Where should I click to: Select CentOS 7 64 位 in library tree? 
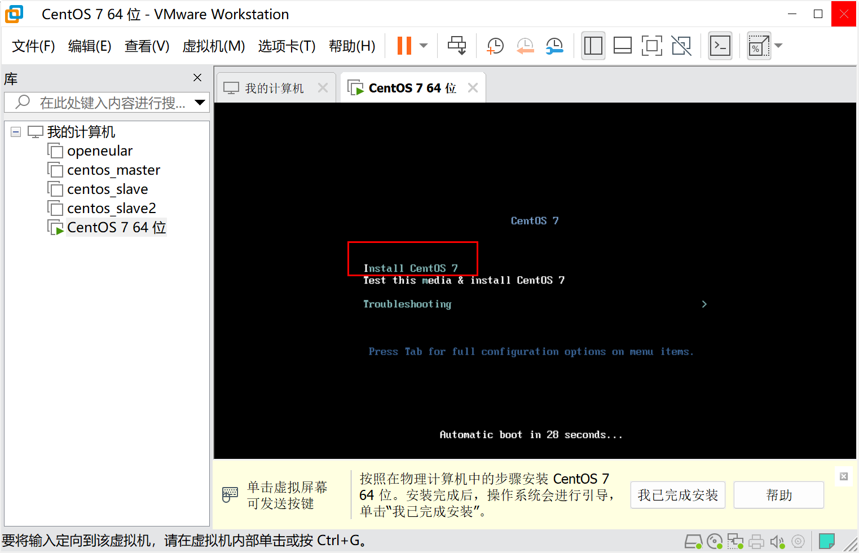(x=116, y=228)
